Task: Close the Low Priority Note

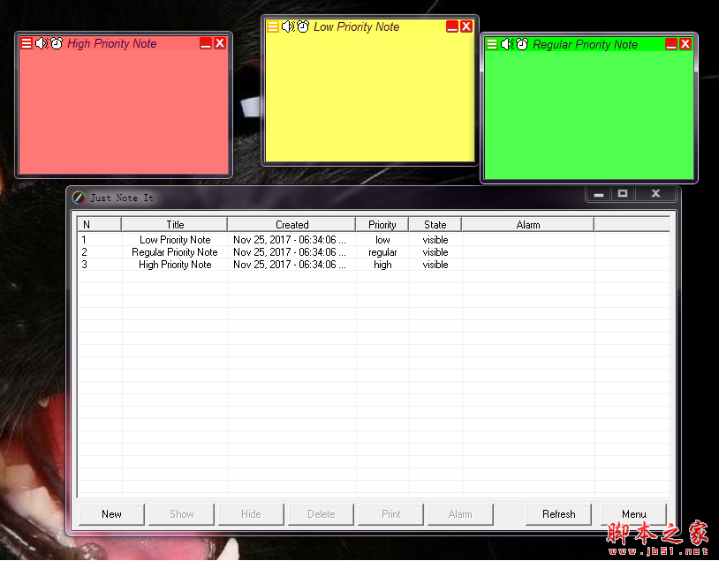Action: click(466, 26)
